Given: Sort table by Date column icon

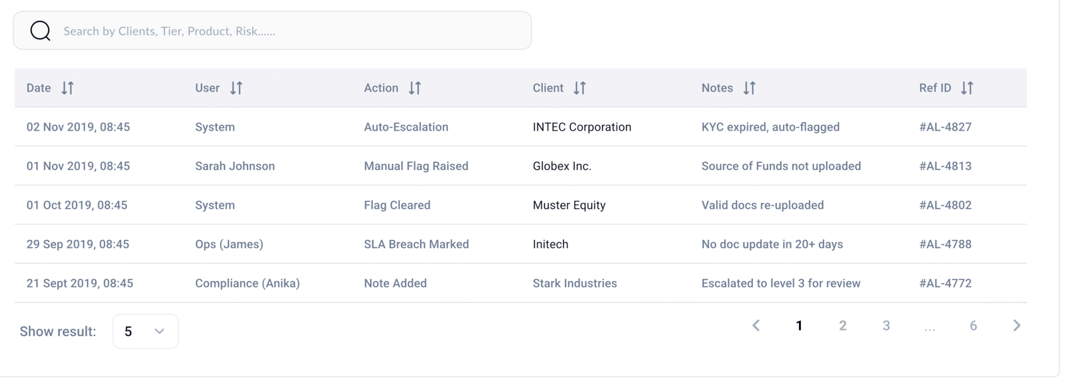Looking at the screenshot, I should 67,88.
